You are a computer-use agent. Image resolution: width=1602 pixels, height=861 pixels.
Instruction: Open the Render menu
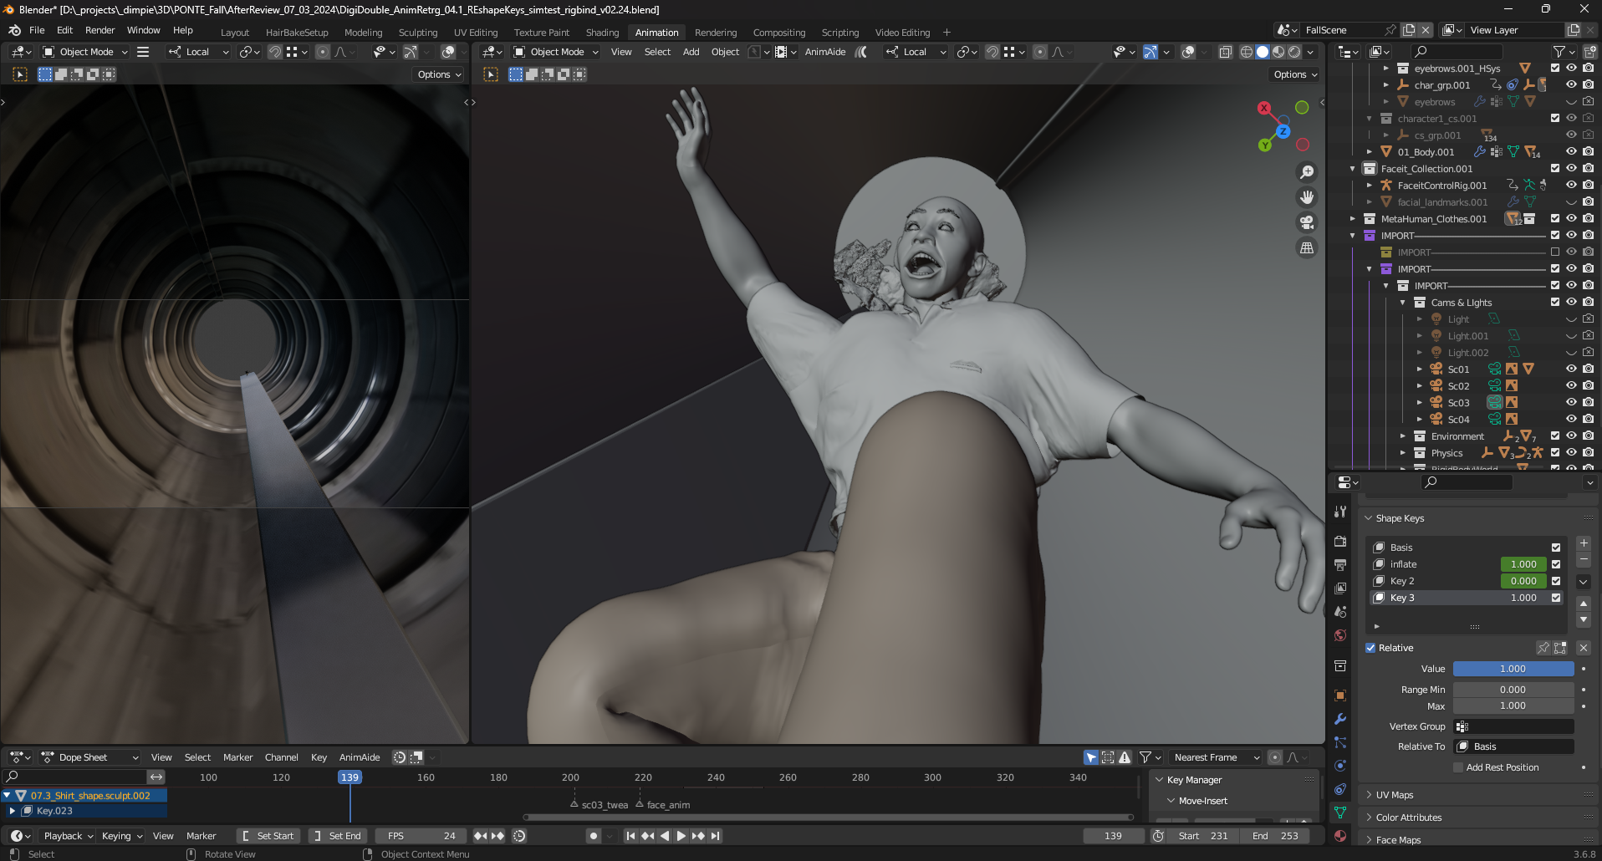pos(99,30)
